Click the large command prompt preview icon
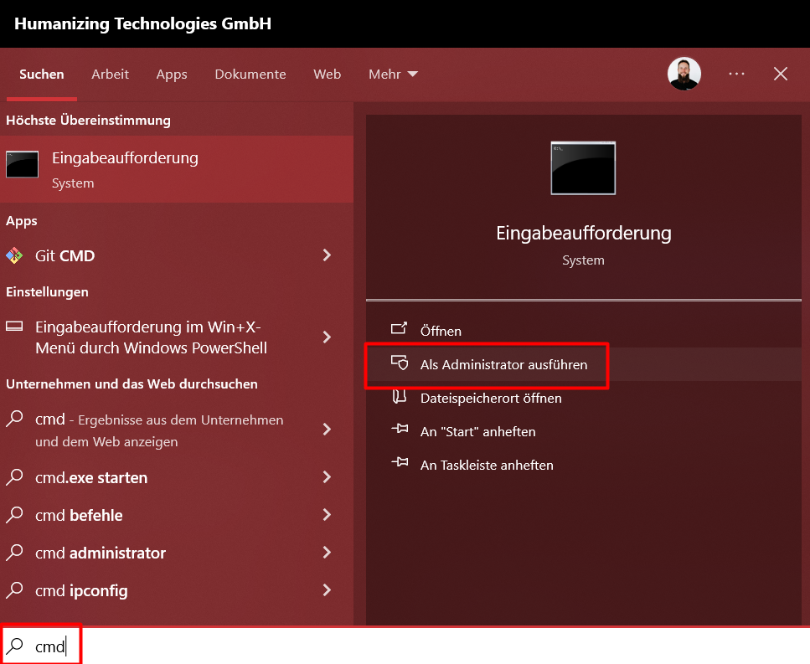This screenshot has width=810, height=664. coord(583,167)
